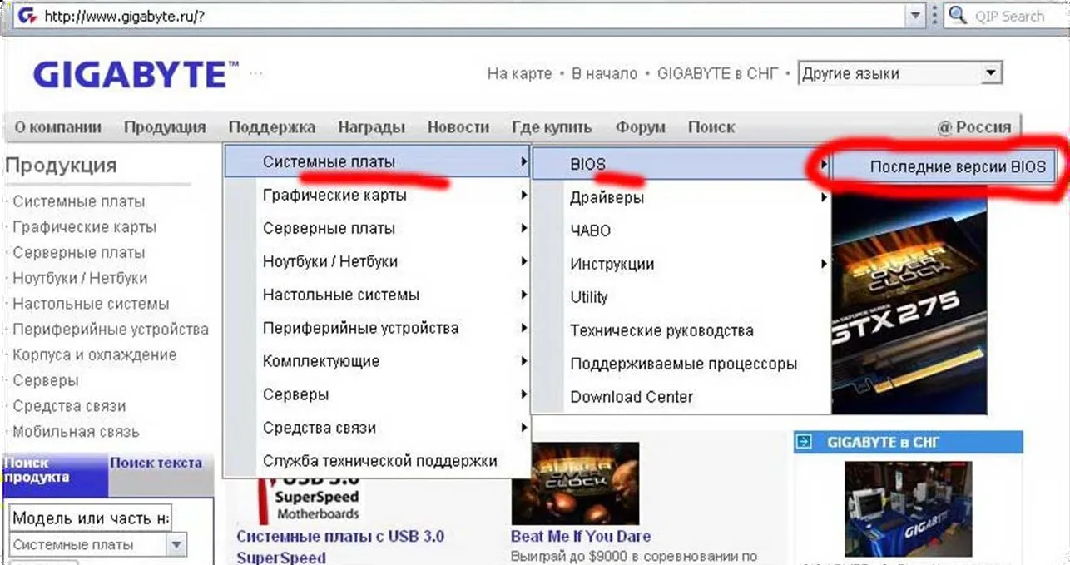Open the Новости menu
Screen dimensions: 1070x565
458,127
